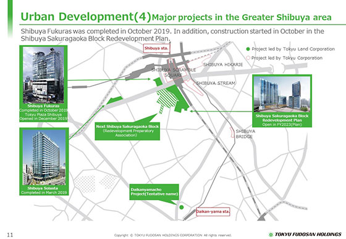
Task: Click the pink legend circle for Tokyu Corporation
Action: pos(248,58)
